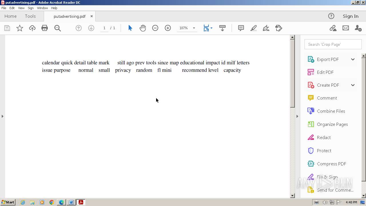
Task: Open the Sign document pen tool
Action: click(266, 28)
